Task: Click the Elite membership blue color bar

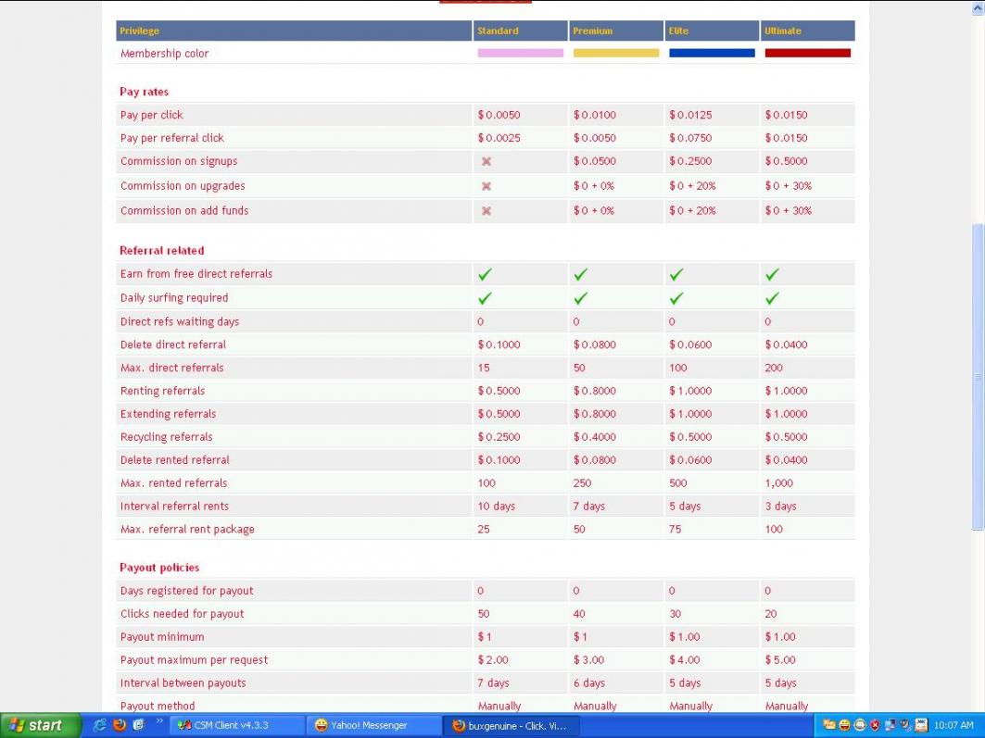Action: 712,54
